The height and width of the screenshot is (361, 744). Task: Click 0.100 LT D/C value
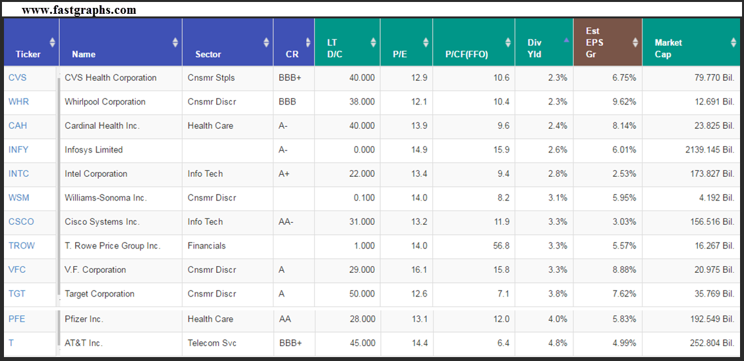[x=364, y=197]
